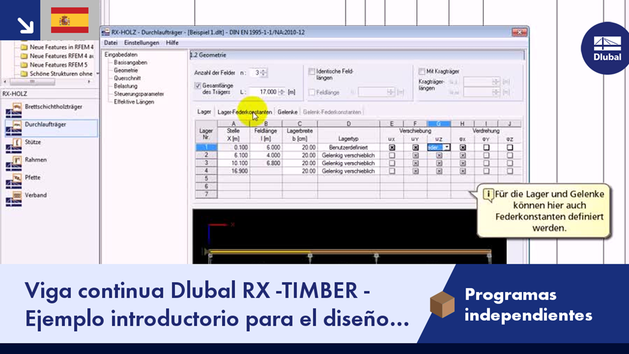Click Anzahl der Felder input field
Image resolution: width=629 pixels, height=354 pixels.
[x=255, y=73]
